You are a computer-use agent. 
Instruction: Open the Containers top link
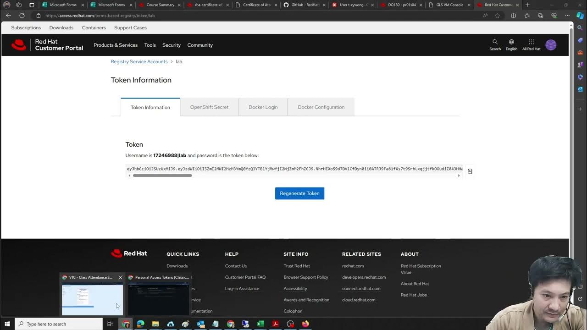click(94, 27)
